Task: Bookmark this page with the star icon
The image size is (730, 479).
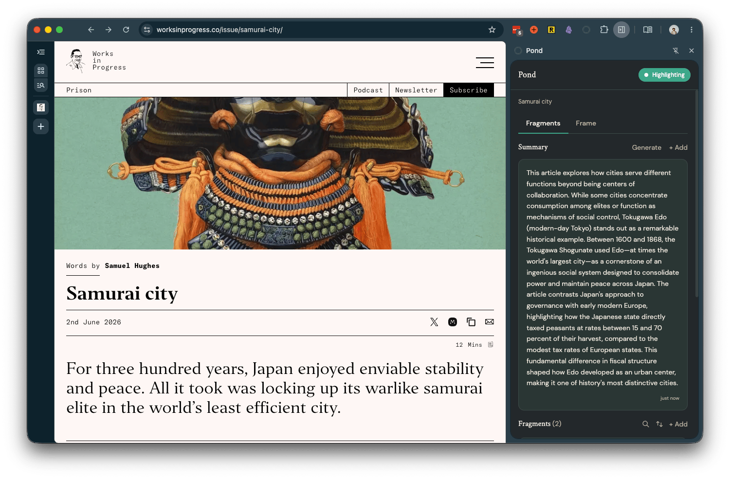Action: point(492,30)
